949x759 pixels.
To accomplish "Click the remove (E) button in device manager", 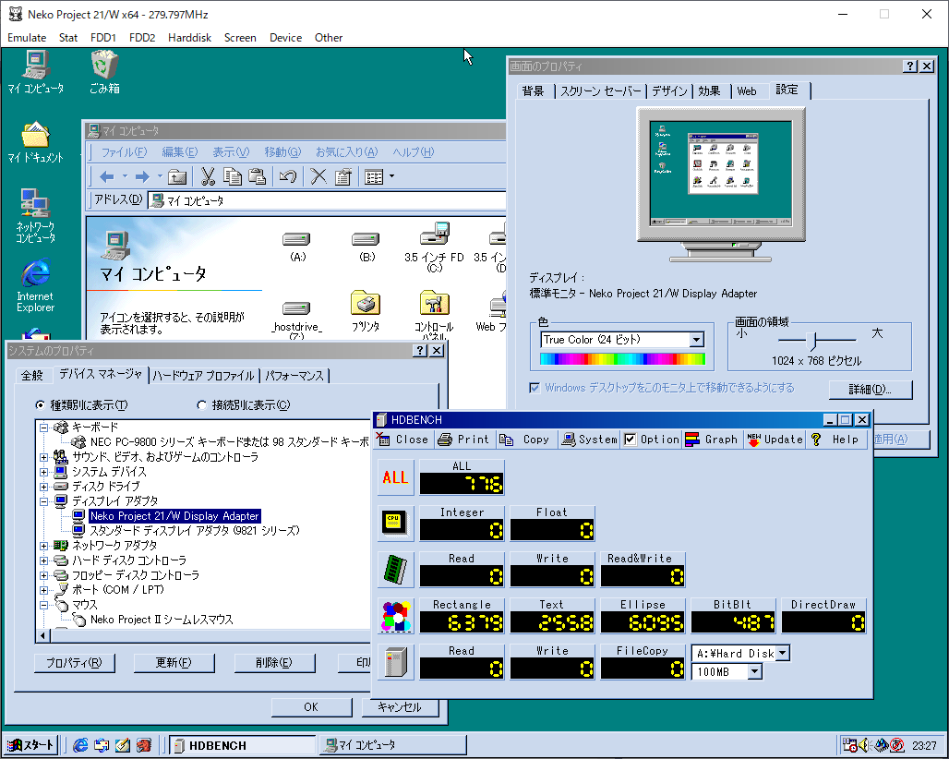I will coord(274,663).
